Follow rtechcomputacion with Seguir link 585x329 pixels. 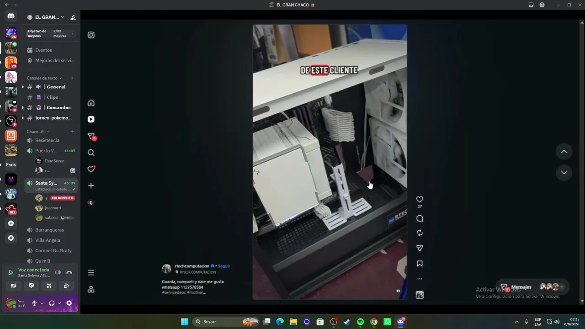[224, 266]
